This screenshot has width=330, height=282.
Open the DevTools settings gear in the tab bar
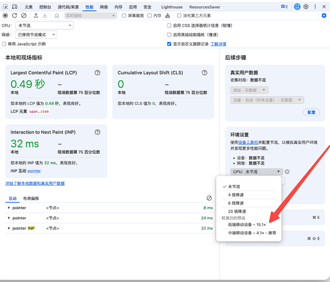click(x=306, y=7)
